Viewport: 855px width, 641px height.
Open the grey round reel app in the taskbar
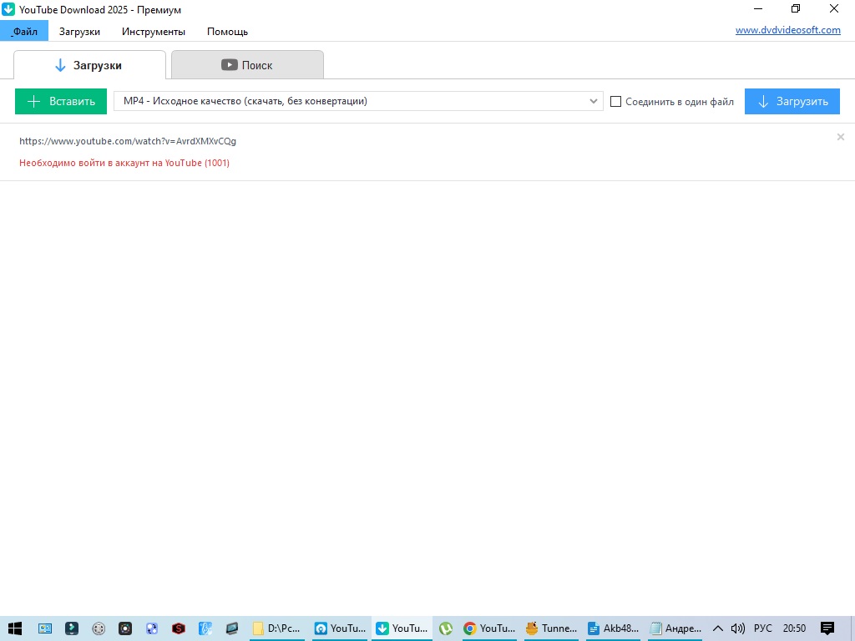tap(99, 628)
